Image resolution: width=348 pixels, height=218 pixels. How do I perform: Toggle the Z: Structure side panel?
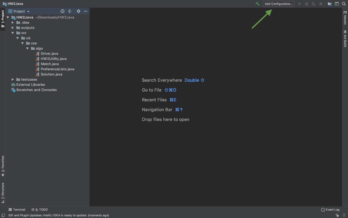[x=3, y=193]
